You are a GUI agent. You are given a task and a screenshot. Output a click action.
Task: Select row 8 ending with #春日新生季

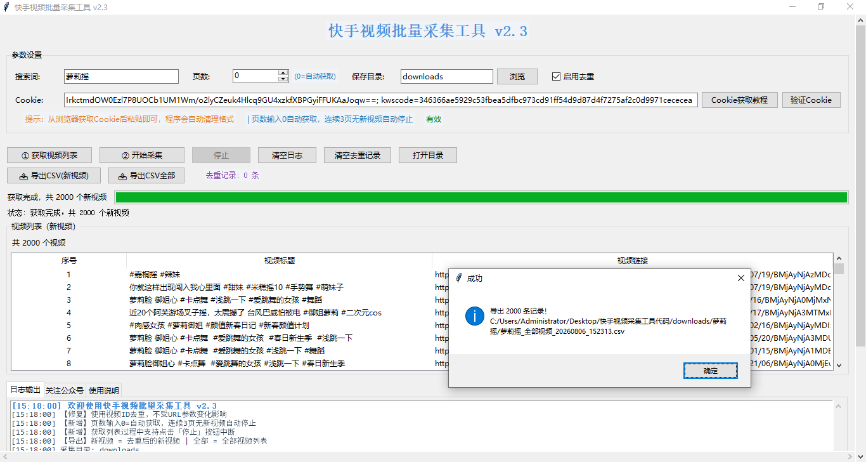(422, 364)
